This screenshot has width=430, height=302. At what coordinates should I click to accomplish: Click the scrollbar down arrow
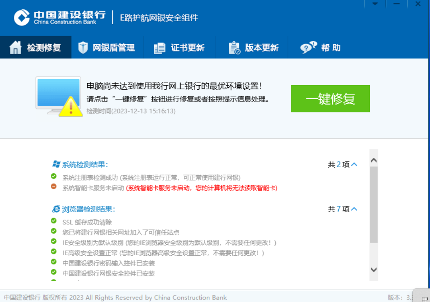[x=374, y=269]
